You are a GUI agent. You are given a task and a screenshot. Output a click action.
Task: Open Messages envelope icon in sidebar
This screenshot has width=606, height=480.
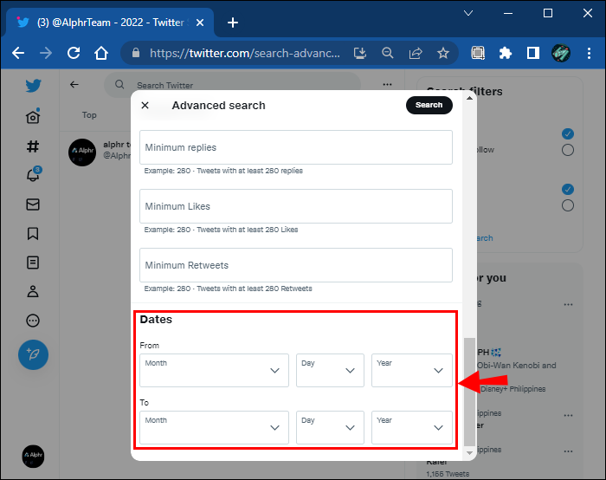point(33,204)
